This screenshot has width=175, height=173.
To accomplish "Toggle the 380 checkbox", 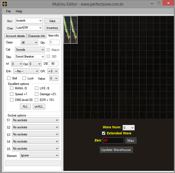I will [x=48, y=57].
